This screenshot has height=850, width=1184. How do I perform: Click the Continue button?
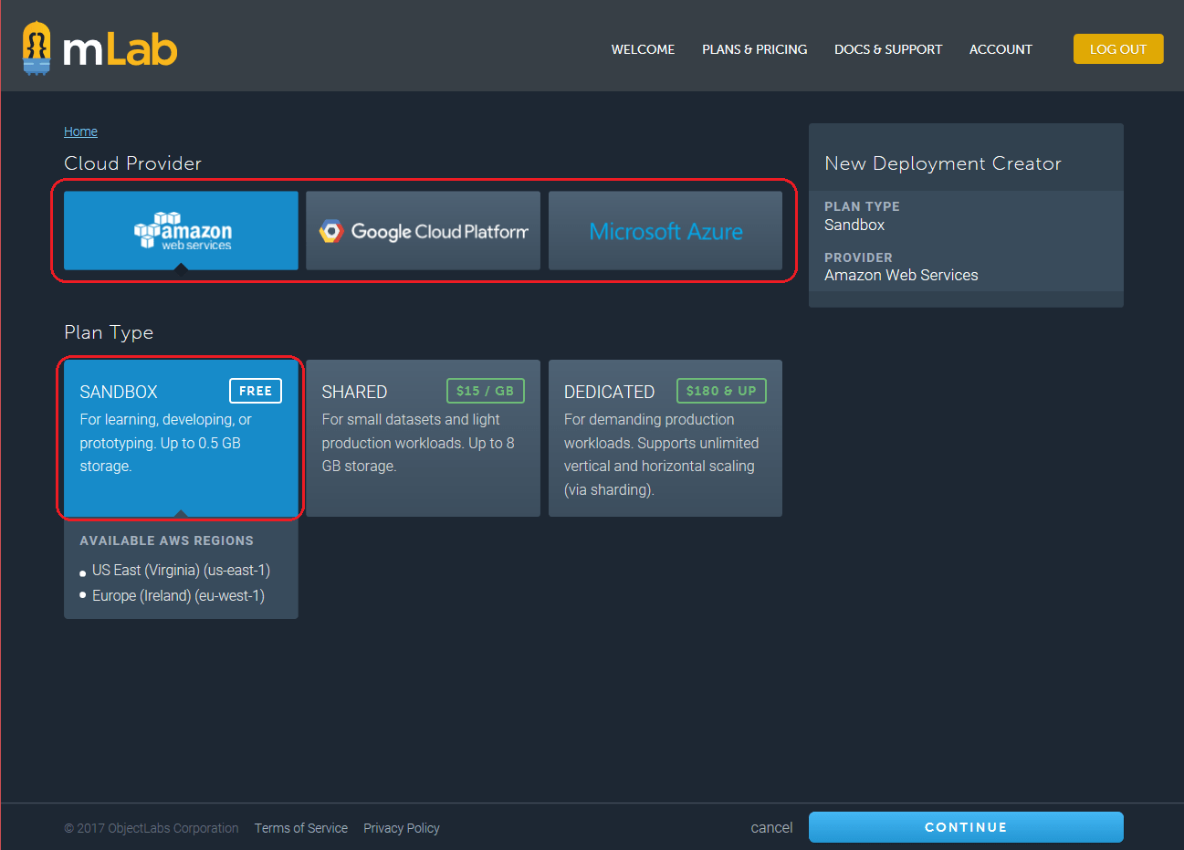coord(965,827)
